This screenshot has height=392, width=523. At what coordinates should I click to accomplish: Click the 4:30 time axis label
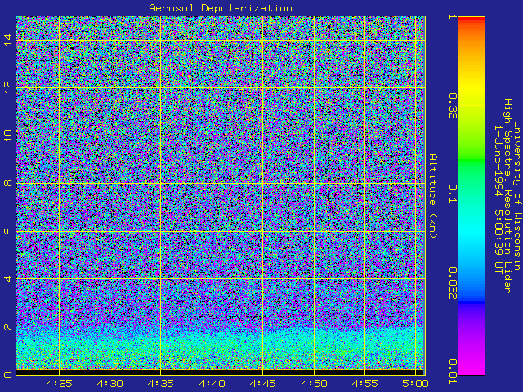[x=110, y=384]
